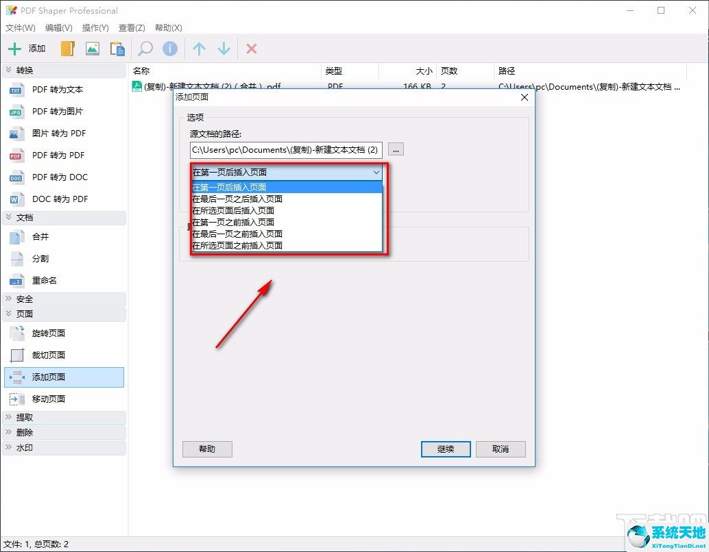709x552 pixels.
Task: Click the source document path field
Action: pyautogui.click(x=285, y=149)
